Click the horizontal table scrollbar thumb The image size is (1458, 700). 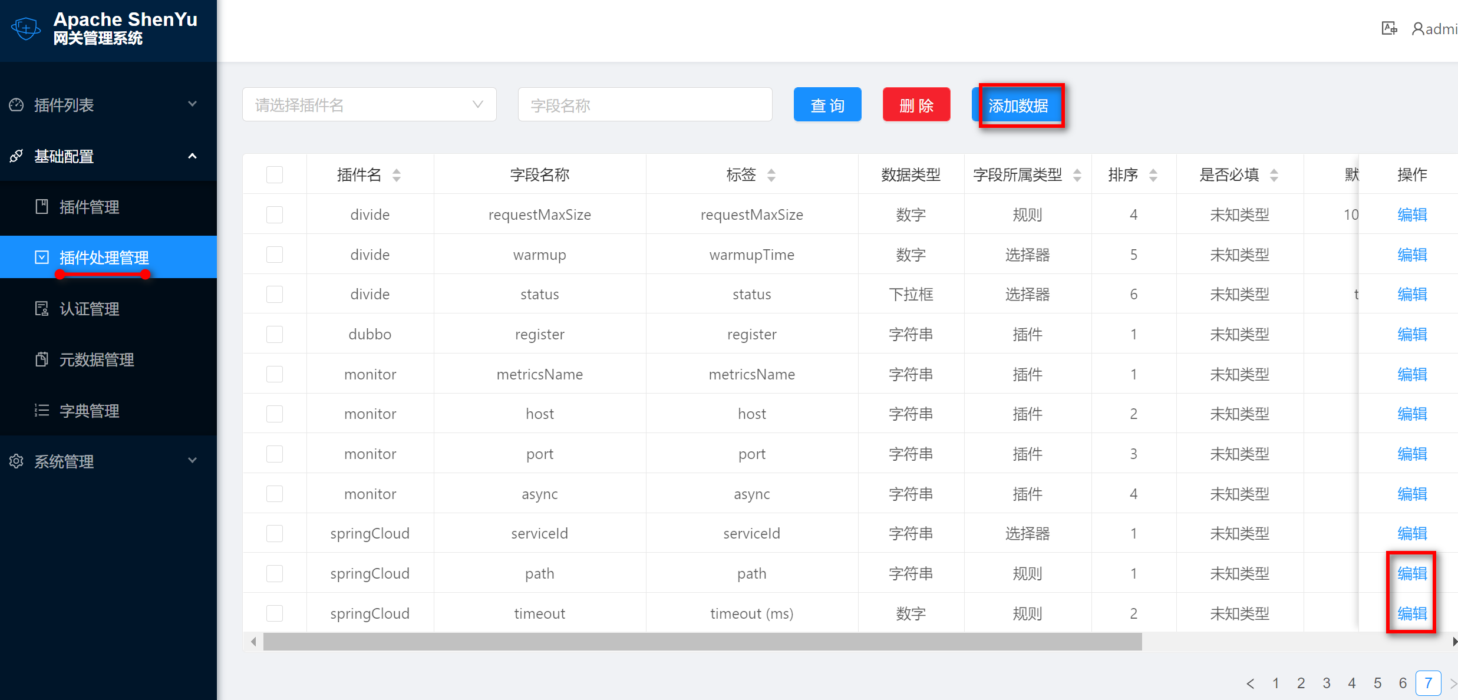tap(701, 642)
